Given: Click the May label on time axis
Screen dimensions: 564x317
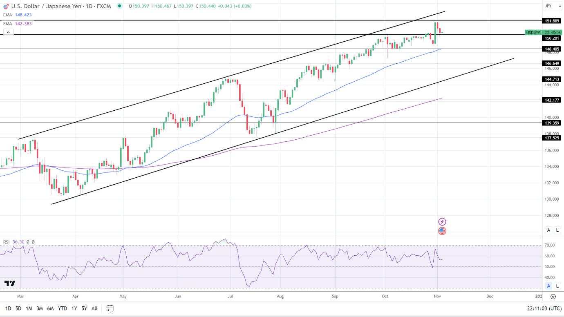Looking at the screenshot, I should (x=123, y=296).
